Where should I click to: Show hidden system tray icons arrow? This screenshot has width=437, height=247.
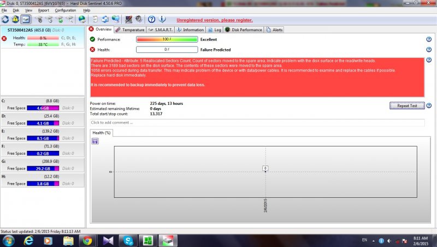click(374, 241)
